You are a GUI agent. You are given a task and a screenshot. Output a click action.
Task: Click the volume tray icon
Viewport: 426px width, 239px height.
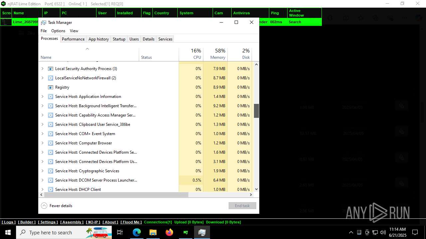(383, 232)
